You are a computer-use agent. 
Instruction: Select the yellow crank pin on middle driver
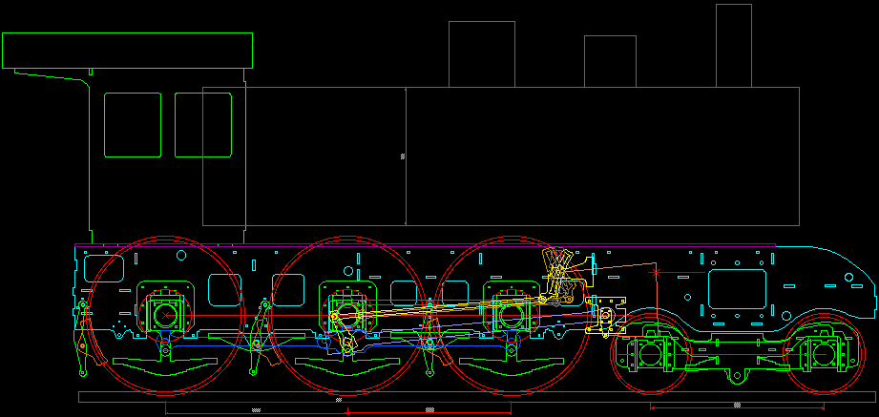click(x=334, y=315)
